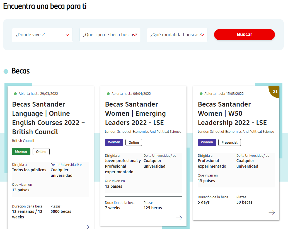
Task: Click the Presencial tag
Action: [x=229, y=143]
